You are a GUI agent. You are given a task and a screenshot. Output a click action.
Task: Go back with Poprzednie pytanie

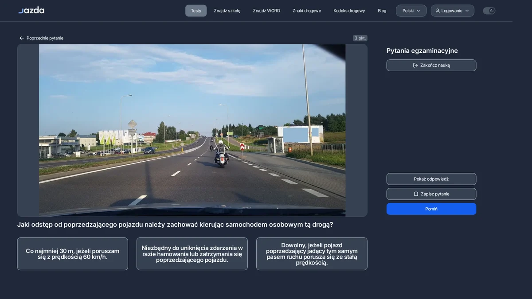41,38
